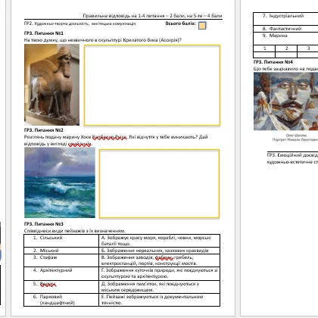Click the instruction 'Співвіднеси види пейзажів'

(74, 231)
